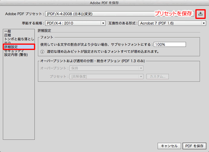Open the disabled オーバープリント 保持 dropdown
This screenshot has width=209, height=152.
(x=106, y=68)
